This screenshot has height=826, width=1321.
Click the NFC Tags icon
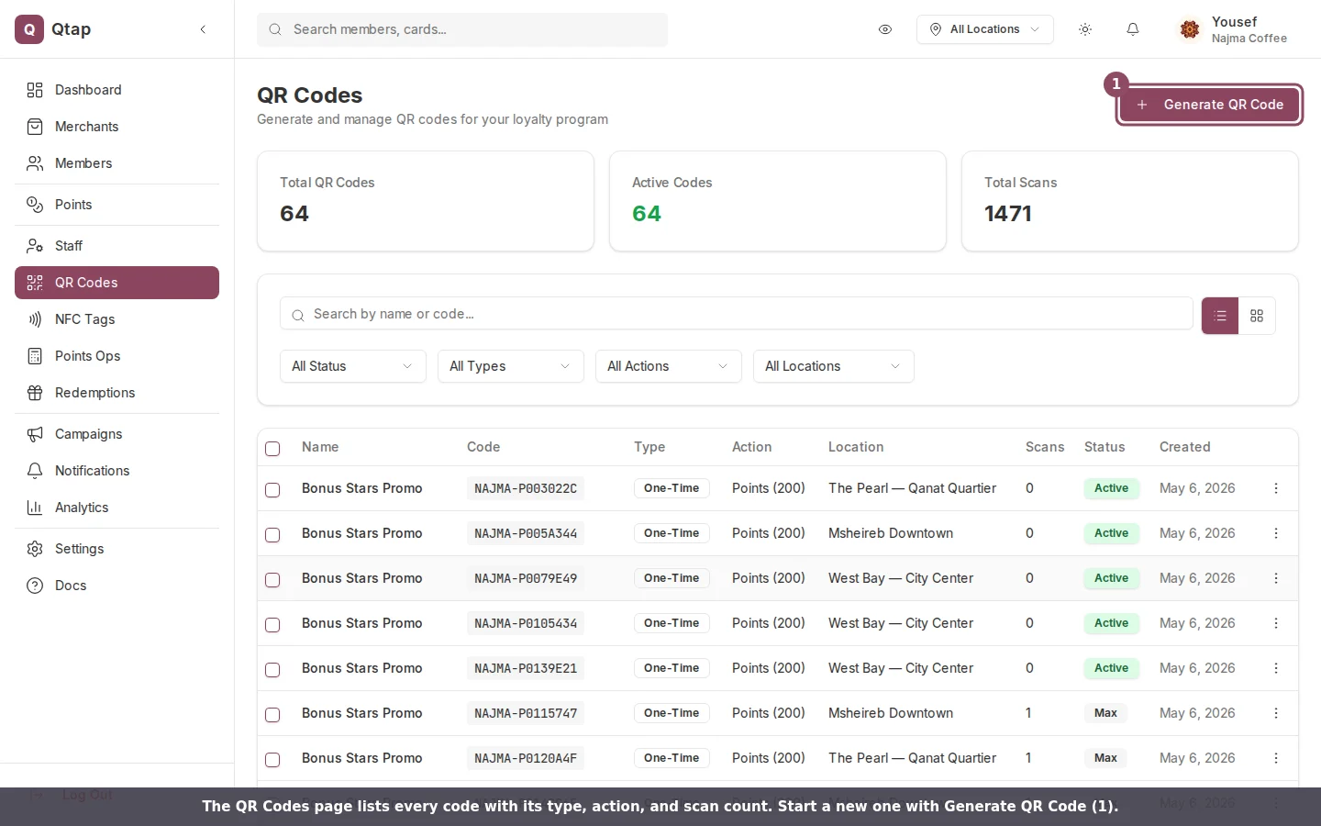35,319
